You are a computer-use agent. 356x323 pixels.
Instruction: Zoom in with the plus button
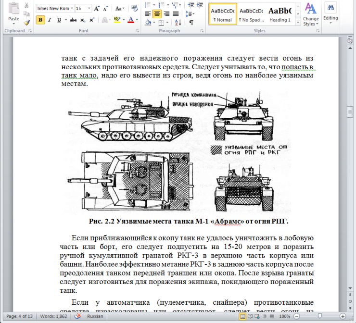343,316
